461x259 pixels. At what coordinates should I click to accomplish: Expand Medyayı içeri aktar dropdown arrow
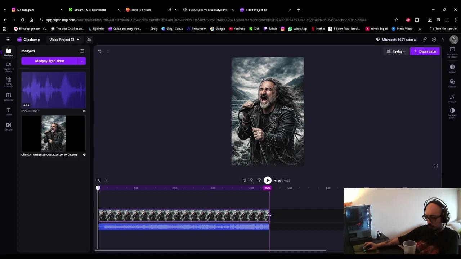pos(82,61)
